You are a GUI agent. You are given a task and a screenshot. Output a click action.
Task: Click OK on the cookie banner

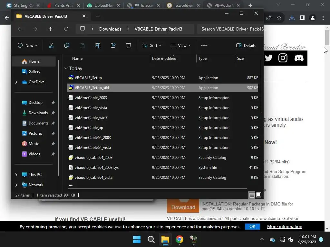[252, 226]
